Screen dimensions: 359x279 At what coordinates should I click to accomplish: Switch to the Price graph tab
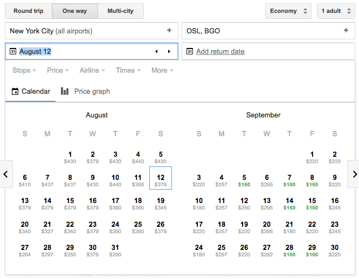click(86, 92)
